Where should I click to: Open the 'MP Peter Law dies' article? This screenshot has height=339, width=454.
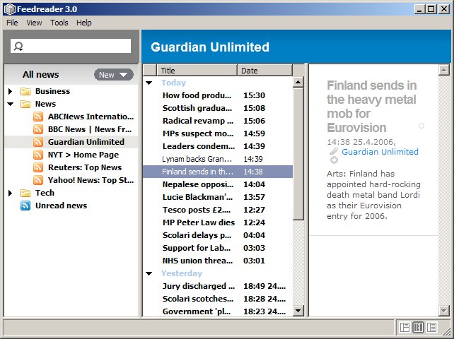(x=218, y=222)
